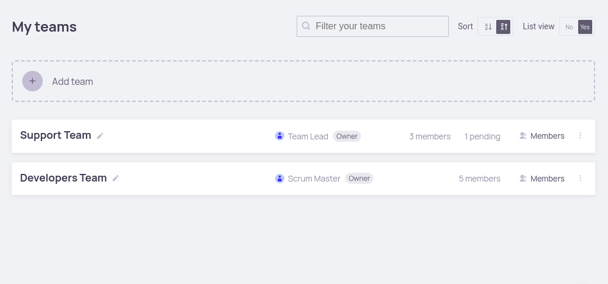This screenshot has width=608, height=284.
Task: Sort teams in descending Z-A order
Action: [x=503, y=27]
